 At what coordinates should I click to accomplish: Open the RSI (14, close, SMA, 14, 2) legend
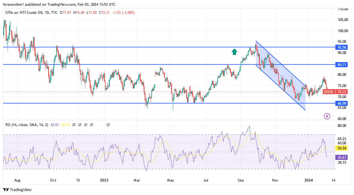27,124
